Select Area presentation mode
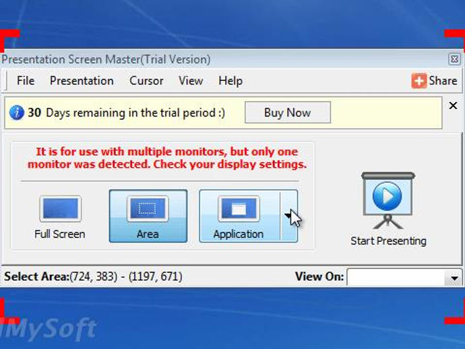This screenshot has width=465, height=349. click(x=148, y=216)
